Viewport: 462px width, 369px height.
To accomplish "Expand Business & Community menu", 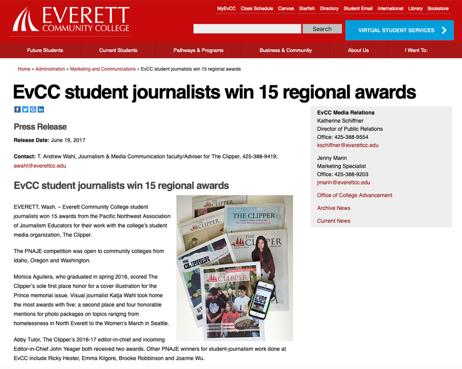I will pyautogui.click(x=286, y=50).
